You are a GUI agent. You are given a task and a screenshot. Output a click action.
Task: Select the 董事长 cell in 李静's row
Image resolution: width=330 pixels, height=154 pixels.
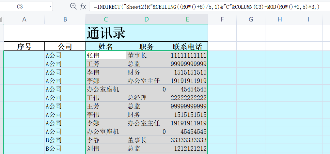click(147, 140)
